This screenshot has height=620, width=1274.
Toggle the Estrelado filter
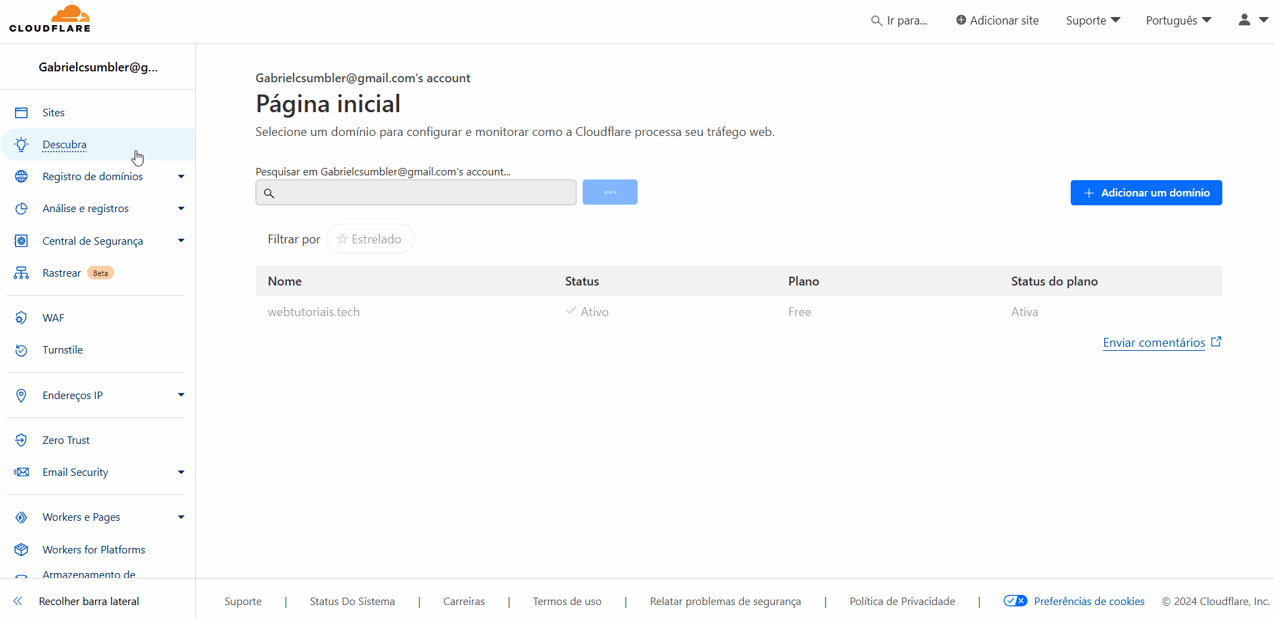click(370, 239)
